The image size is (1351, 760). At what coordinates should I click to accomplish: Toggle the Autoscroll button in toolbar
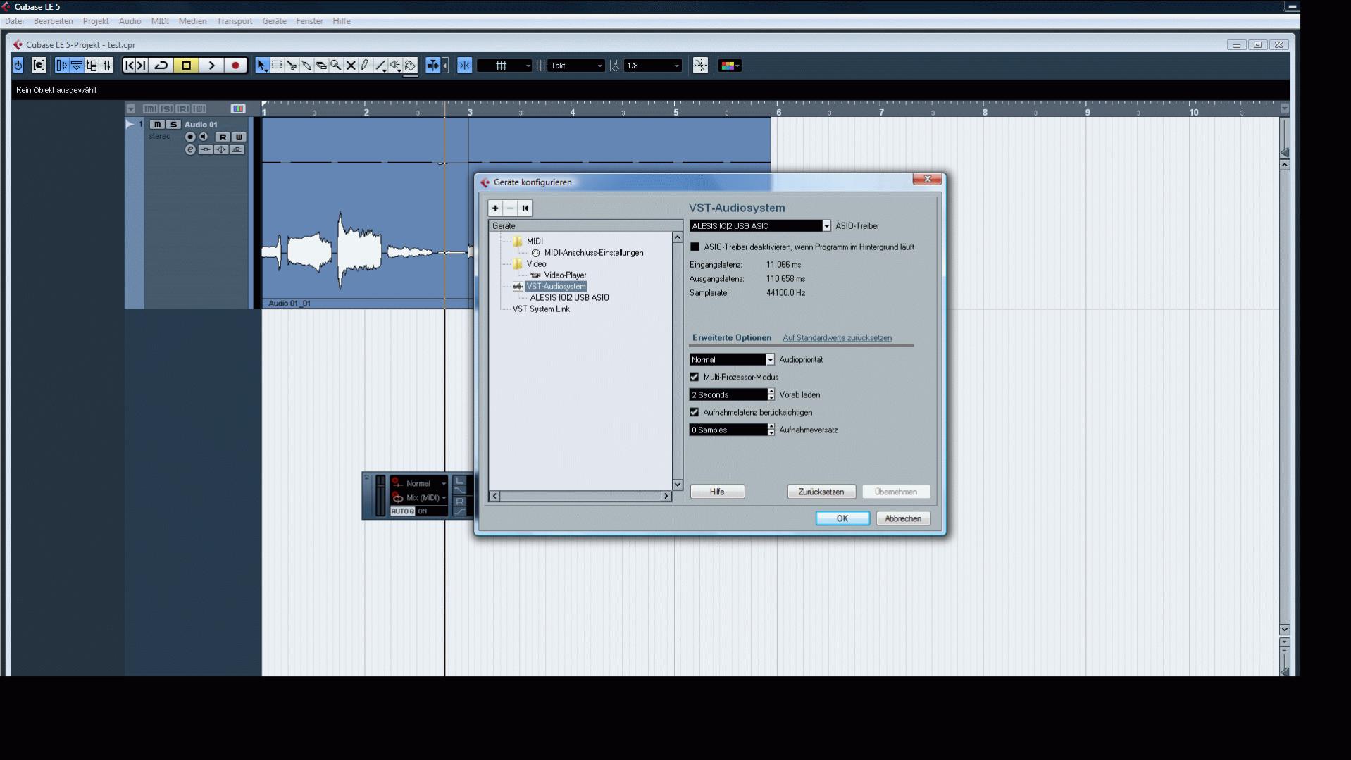pos(432,66)
